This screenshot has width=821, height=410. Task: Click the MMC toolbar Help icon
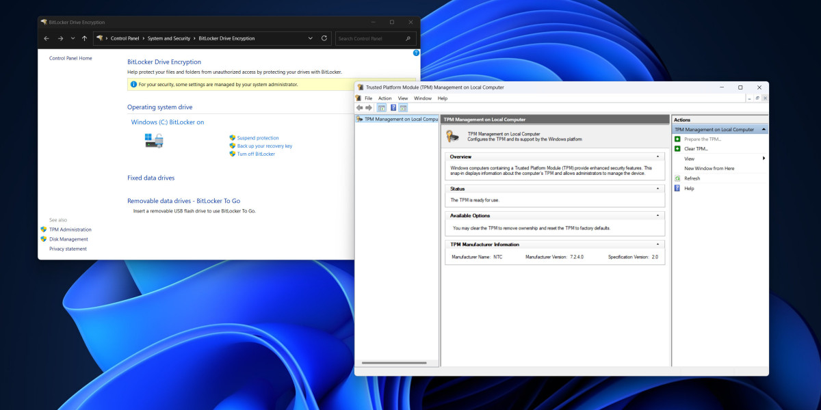(x=393, y=108)
